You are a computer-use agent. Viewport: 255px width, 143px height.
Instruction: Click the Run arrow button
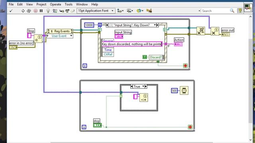(23, 11)
